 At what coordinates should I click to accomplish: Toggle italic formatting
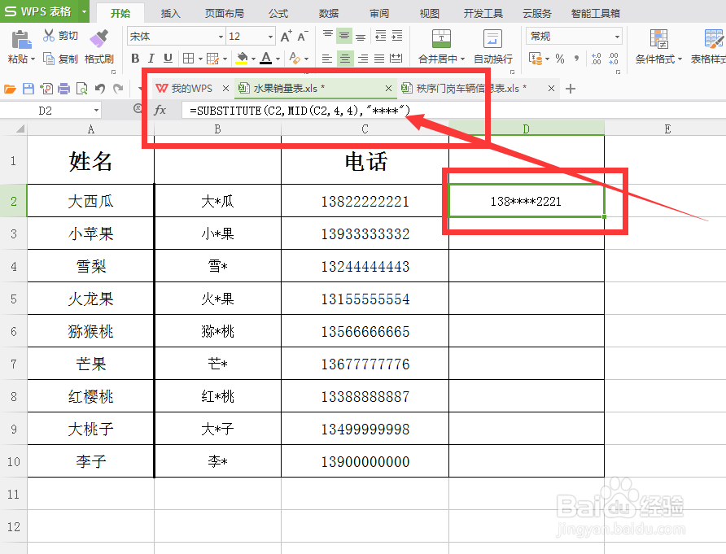tap(150, 59)
